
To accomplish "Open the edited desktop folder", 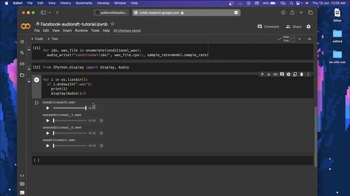I will [337, 36].
